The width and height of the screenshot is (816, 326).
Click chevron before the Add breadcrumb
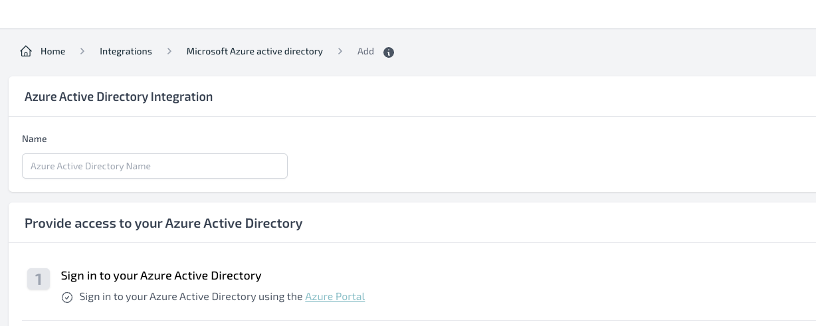click(x=340, y=51)
